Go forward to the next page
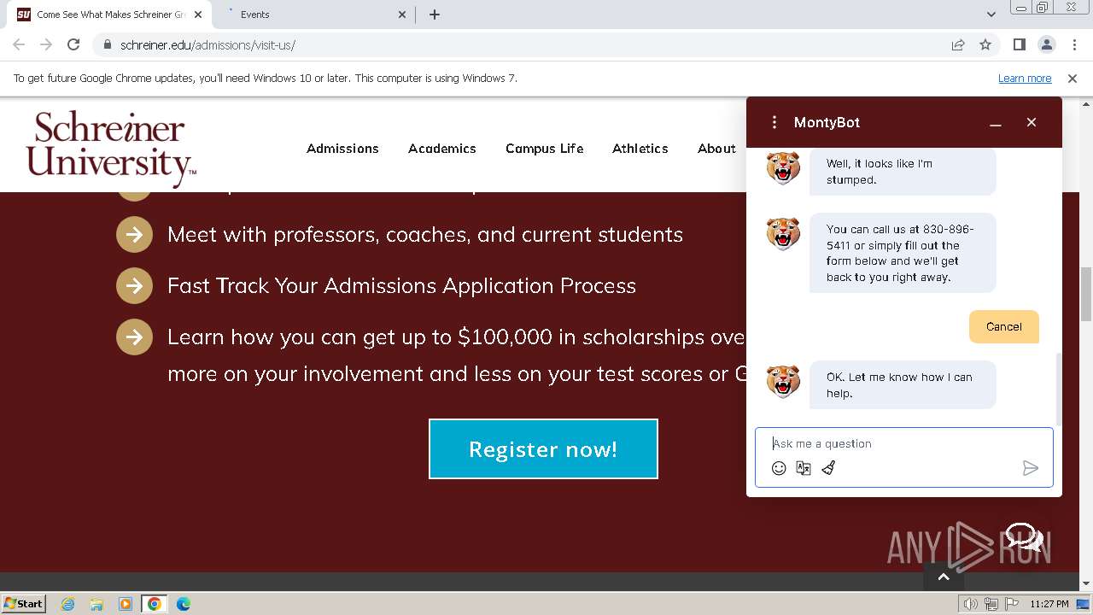Image resolution: width=1093 pixels, height=615 pixels. 46,44
